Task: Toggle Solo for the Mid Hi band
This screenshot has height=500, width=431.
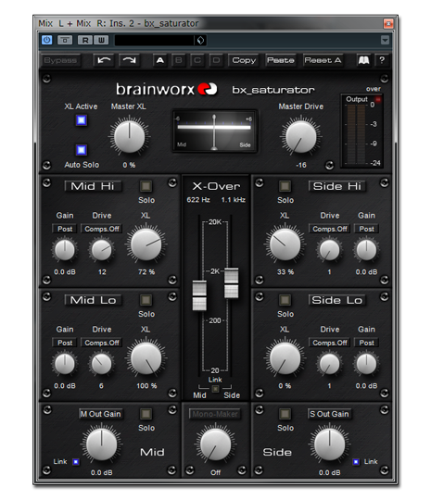Action: click(x=146, y=186)
